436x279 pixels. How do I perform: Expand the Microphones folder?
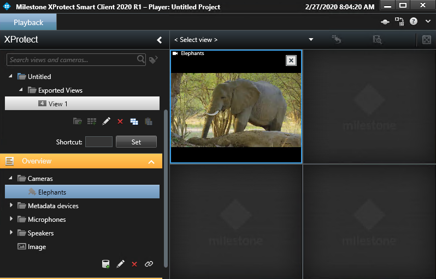click(x=11, y=219)
